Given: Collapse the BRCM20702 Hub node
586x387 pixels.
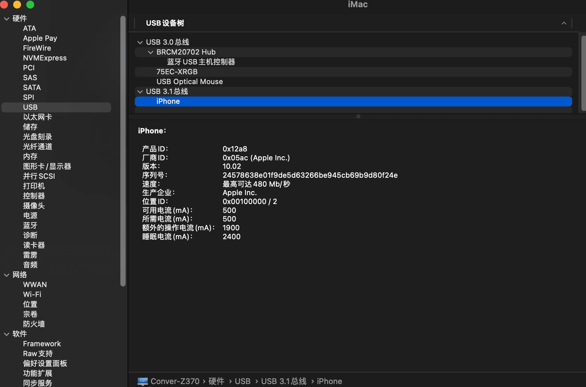Looking at the screenshot, I should (151, 52).
